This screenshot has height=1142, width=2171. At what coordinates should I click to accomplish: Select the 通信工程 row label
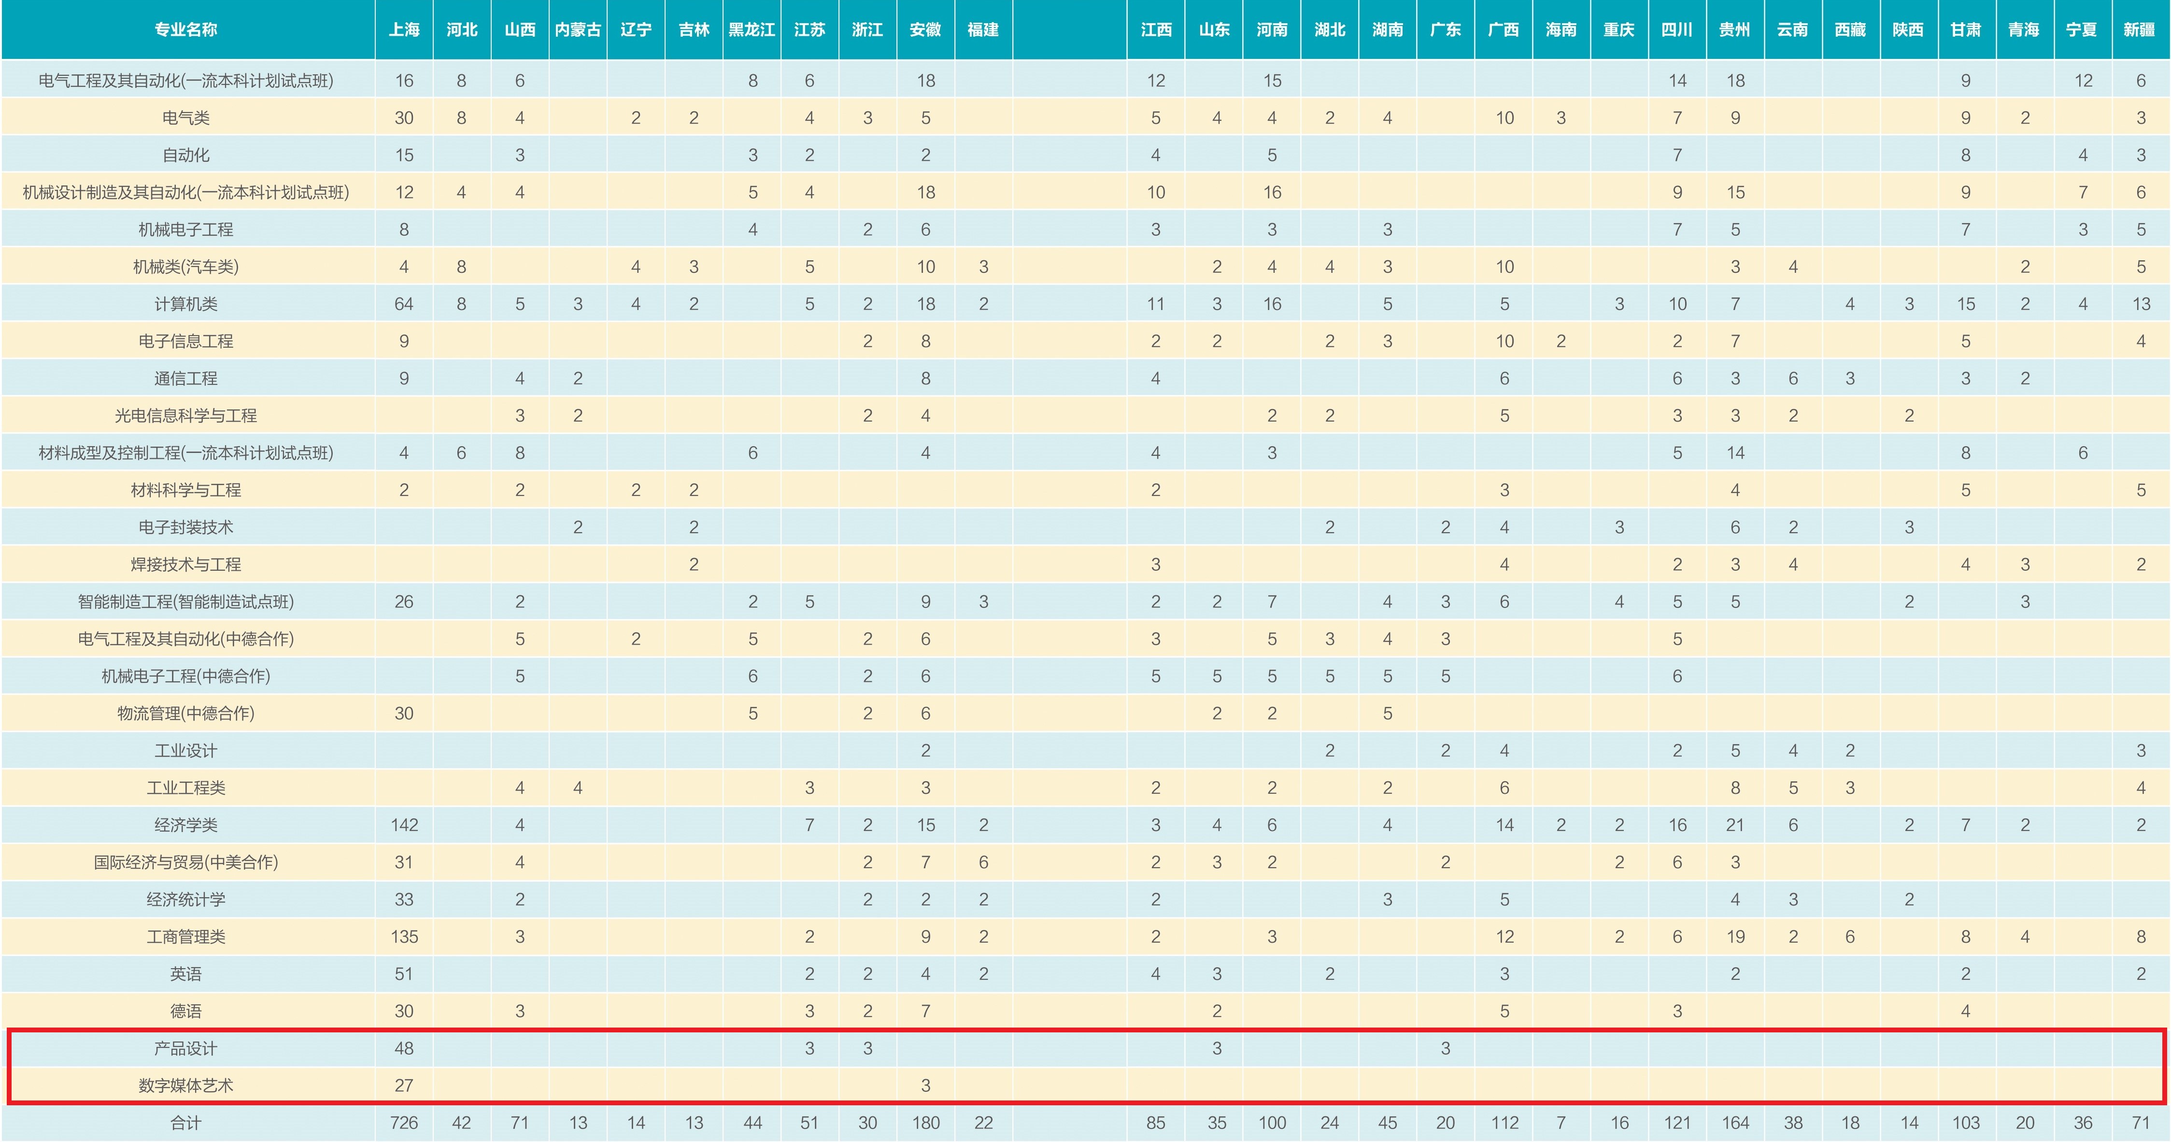(x=185, y=379)
